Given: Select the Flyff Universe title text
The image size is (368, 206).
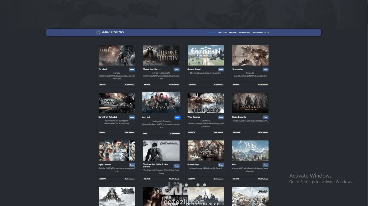Looking at the screenshot, I should pos(105,165).
